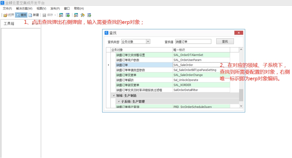Click the 打开 (Open) toolbar button
This screenshot has width=292, height=158.
(9, 15)
